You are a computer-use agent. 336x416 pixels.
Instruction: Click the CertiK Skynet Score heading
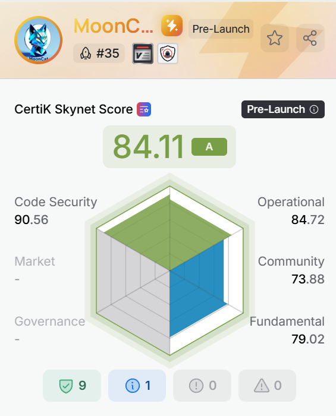click(74, 109)
